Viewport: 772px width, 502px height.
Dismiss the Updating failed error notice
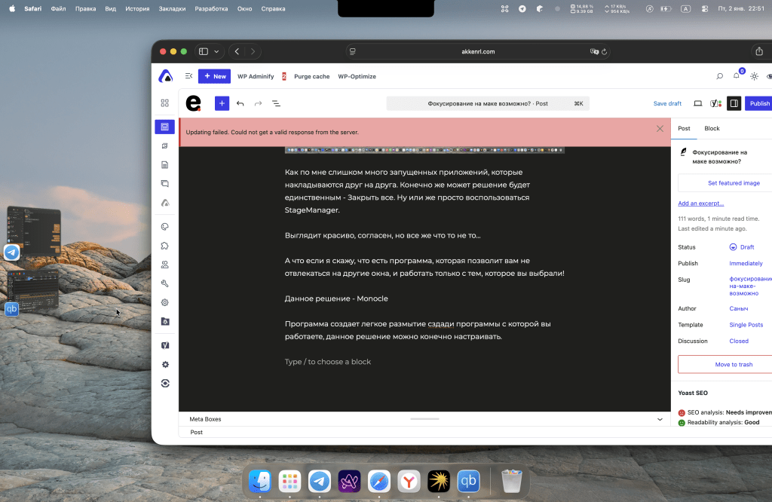click(x=660, y=129)
